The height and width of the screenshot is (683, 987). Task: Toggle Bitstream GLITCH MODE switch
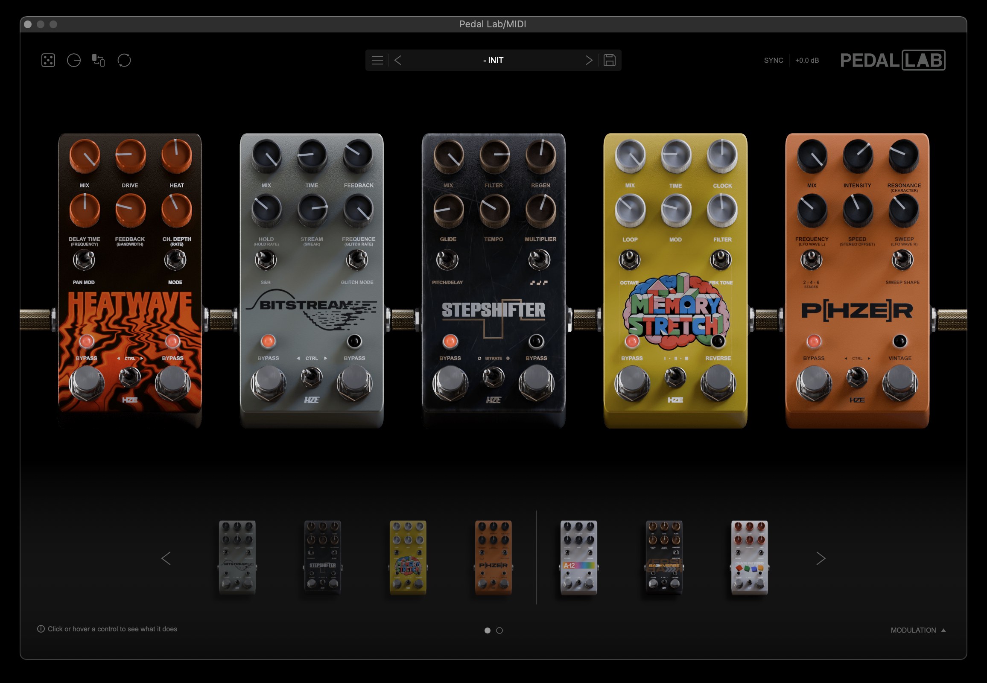(x=357, y=260)
